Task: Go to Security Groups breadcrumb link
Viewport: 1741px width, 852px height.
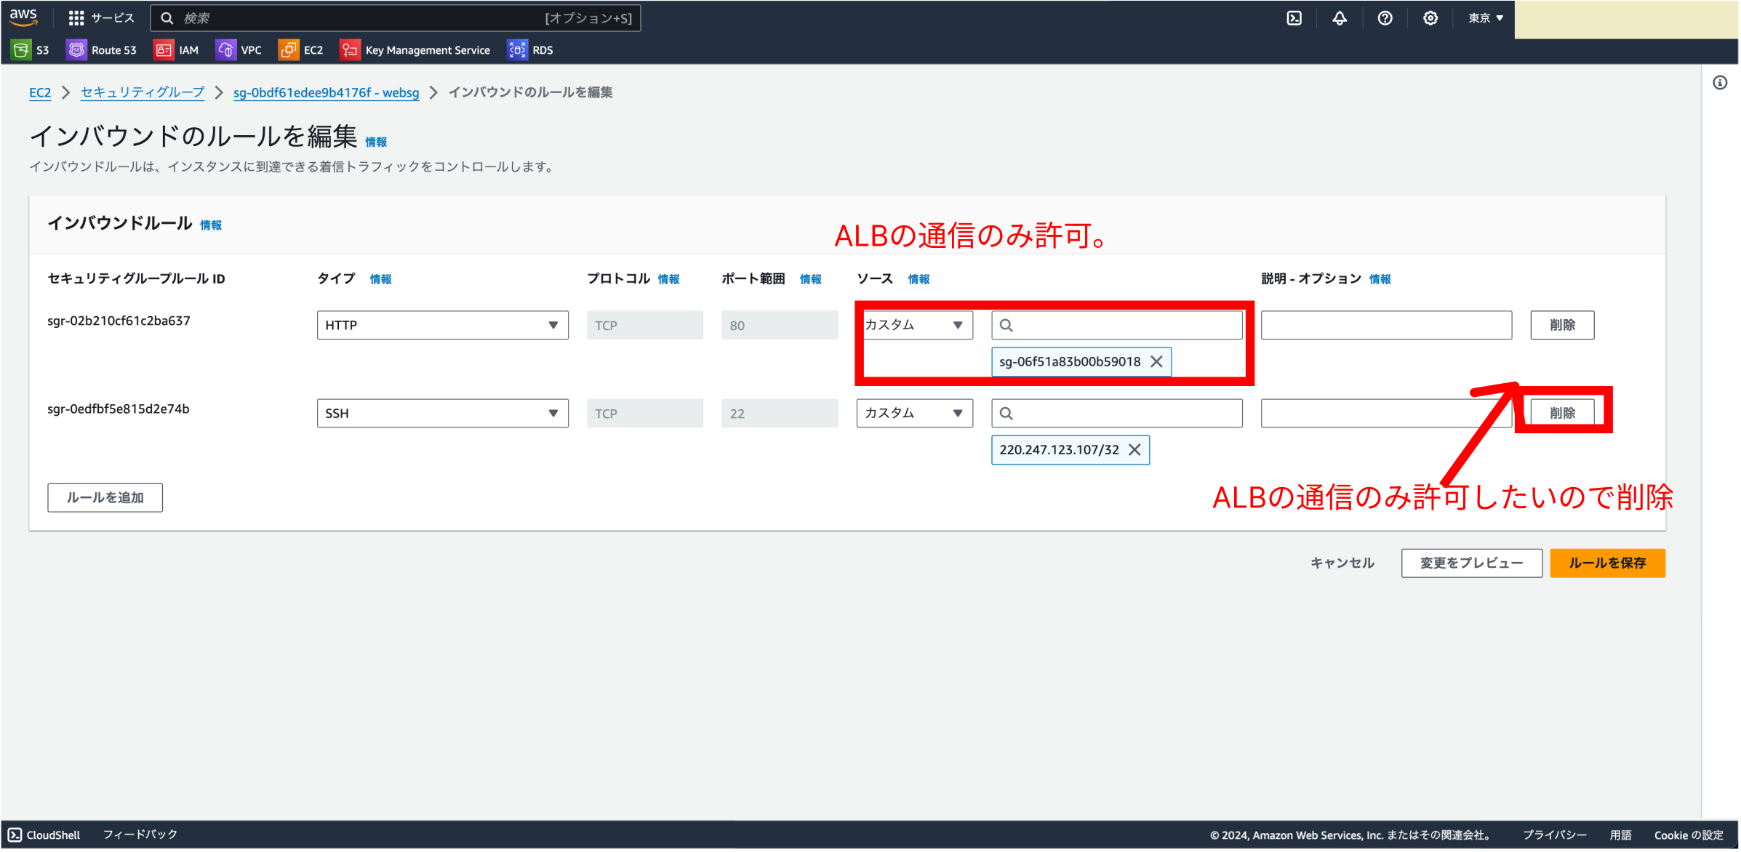Action: tap(143, 92)
